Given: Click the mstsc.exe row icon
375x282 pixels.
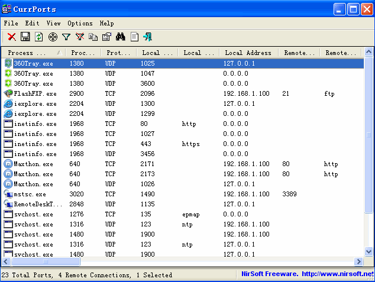Looking at the screenshot, I should tap(8, 194).
